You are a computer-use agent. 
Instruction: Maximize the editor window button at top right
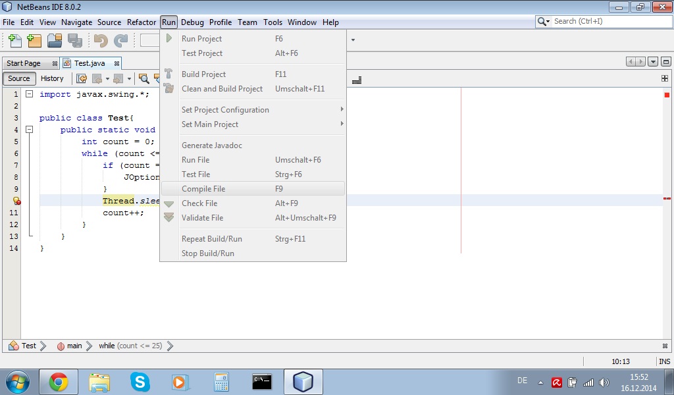666,62
